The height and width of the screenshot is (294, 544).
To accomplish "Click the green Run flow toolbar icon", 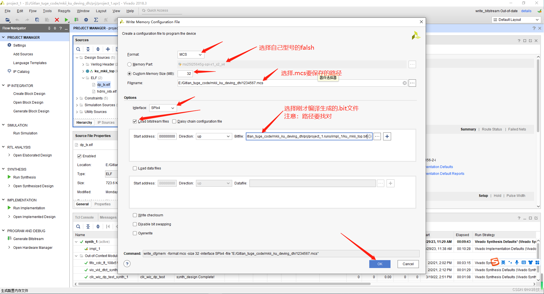I will click(66, 20).
